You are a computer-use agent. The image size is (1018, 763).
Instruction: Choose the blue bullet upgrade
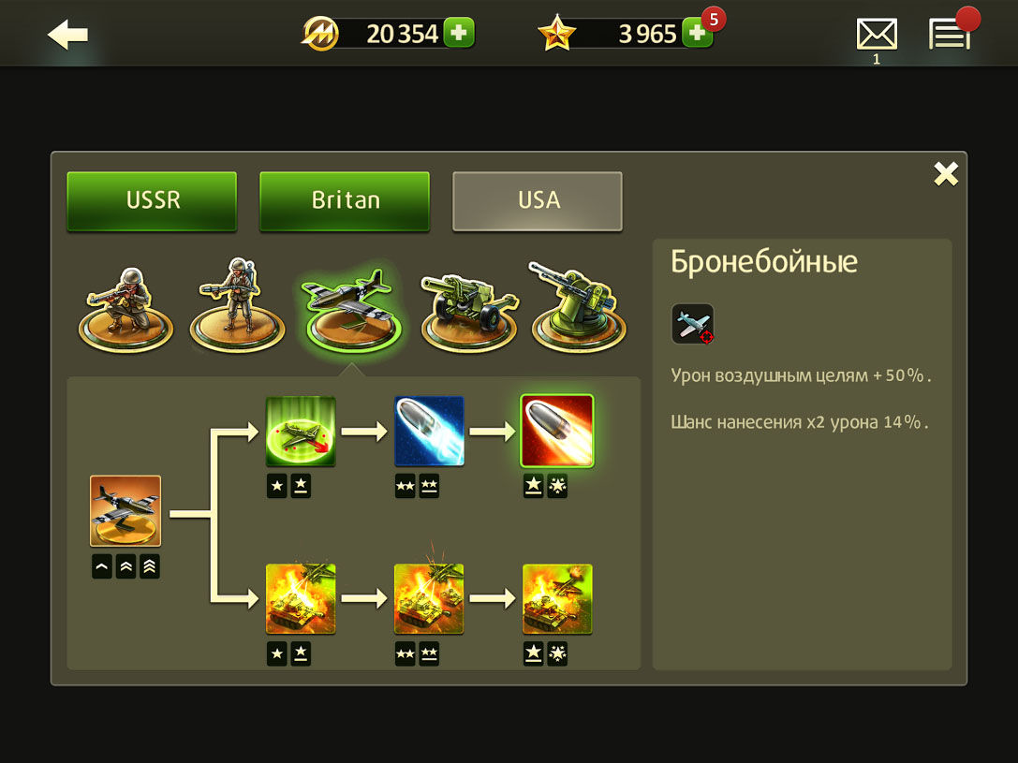(429, 432)
